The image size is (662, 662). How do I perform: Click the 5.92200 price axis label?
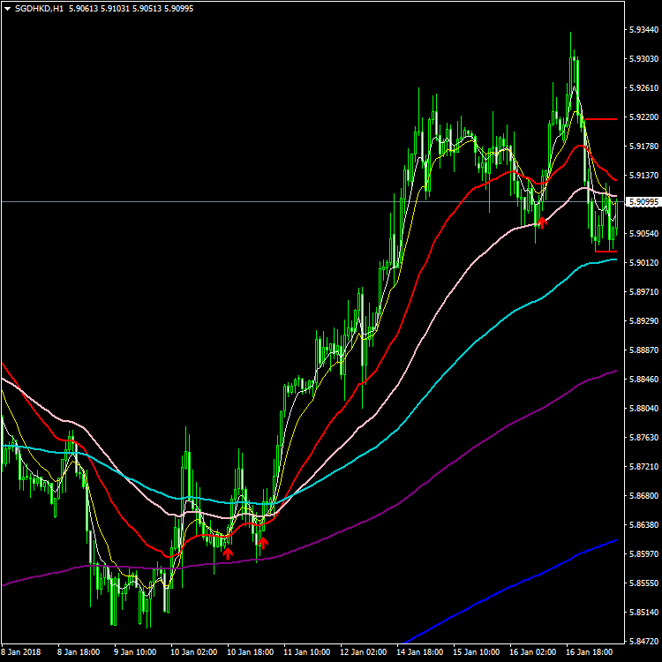pos(643,117)
